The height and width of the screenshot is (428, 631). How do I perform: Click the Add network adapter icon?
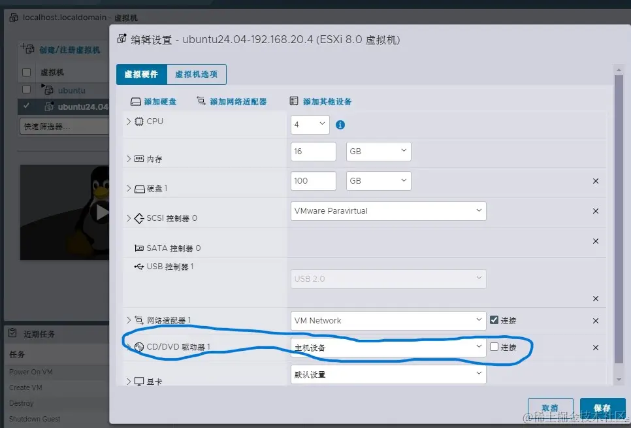[x=201, y=101]
